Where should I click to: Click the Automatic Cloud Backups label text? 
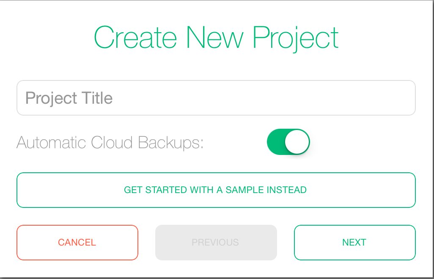coord(110,143)
